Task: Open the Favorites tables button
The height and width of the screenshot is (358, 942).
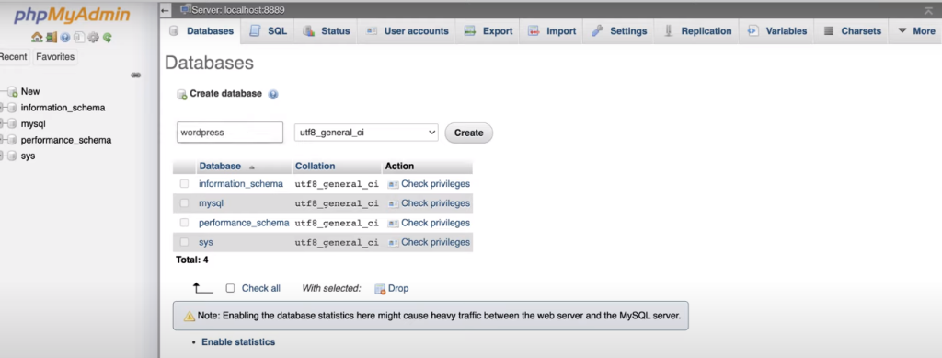Action: coord(55,57)
